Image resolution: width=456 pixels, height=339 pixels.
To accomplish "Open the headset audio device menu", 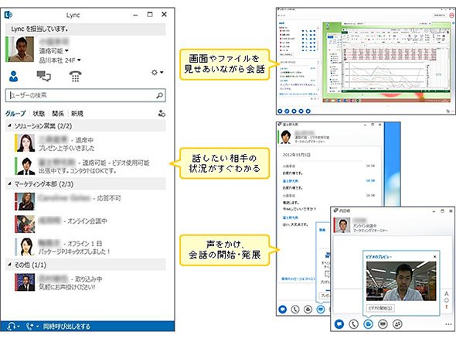I will tap(13, 326).
